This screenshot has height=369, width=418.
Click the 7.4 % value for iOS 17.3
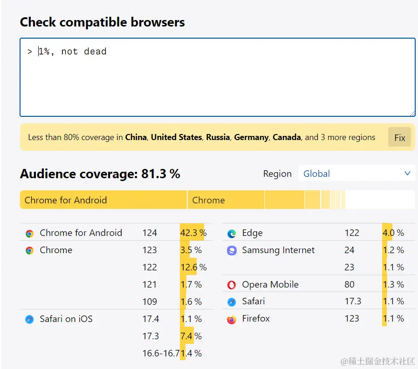(191, 336)
